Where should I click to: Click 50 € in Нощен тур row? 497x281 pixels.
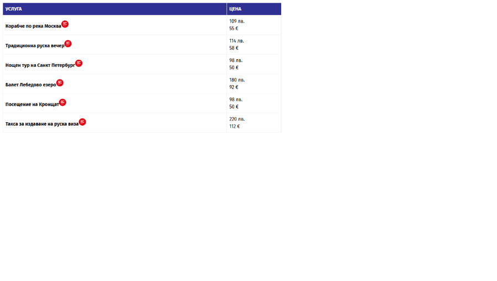tap(234, 67)
